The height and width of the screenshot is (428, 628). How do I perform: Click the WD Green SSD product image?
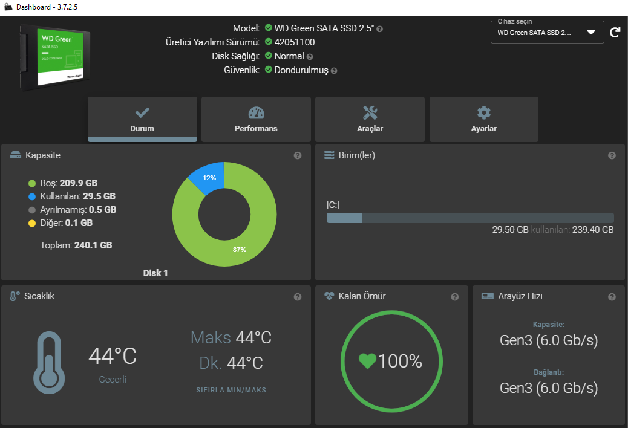click(x=55, y=57)
